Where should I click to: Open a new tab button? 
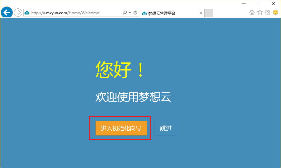[209, 13]
